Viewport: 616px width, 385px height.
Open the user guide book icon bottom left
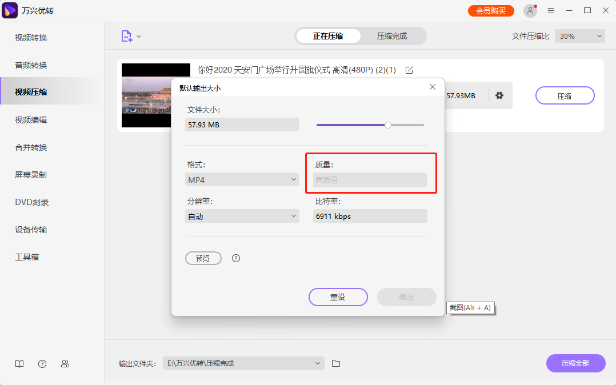[x=19, y=364]
